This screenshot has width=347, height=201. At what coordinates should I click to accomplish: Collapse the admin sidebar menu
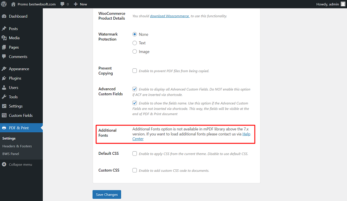pyautogui.click(x=17, y=164)
